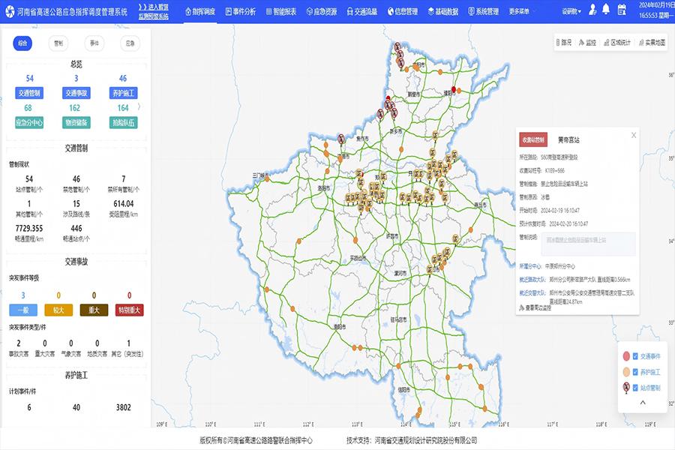Screen dimensions: 675x450
Task: Uncheck the 交通事件 legend checkbox
Action: 635,356
